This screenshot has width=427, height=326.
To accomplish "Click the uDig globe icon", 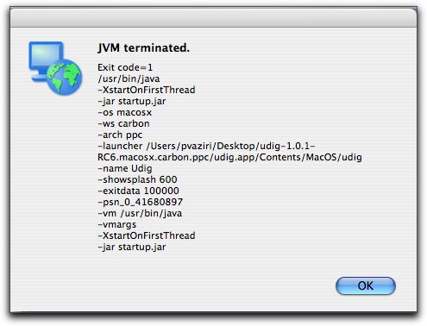I will coord(64,78).
